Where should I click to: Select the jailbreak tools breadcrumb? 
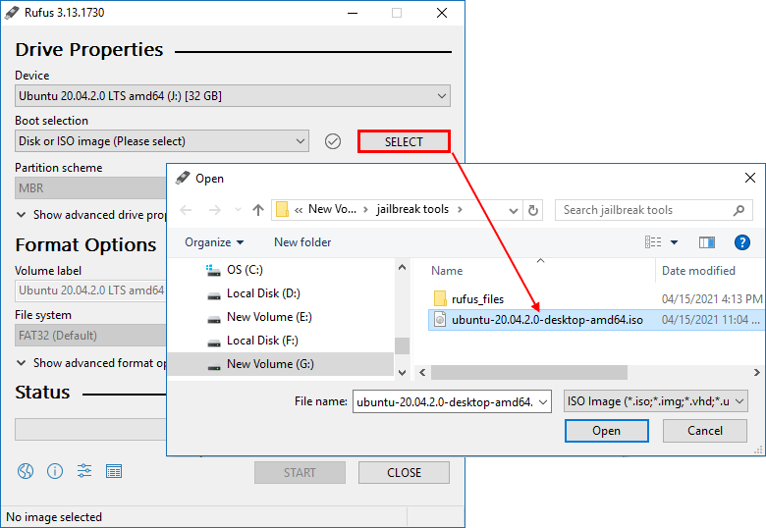pyautogui.click(x=412, y=209)
